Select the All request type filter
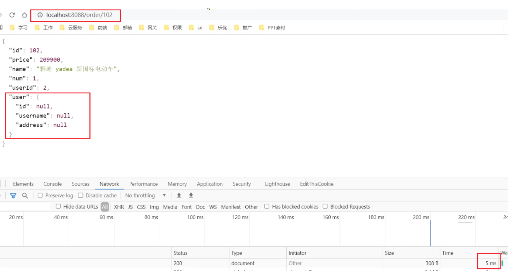 pos(105,207)
